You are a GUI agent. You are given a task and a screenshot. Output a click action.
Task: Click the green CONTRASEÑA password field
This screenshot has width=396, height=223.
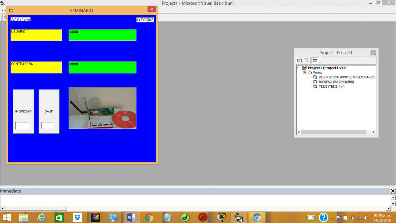102,67
